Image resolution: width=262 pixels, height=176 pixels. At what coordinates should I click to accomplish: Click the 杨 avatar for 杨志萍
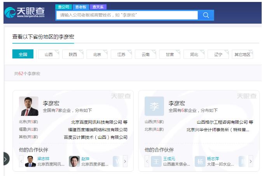pyautogui.click(x=200, y=161)
